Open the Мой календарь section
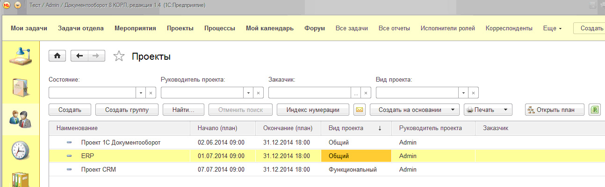 click(270, 28)
